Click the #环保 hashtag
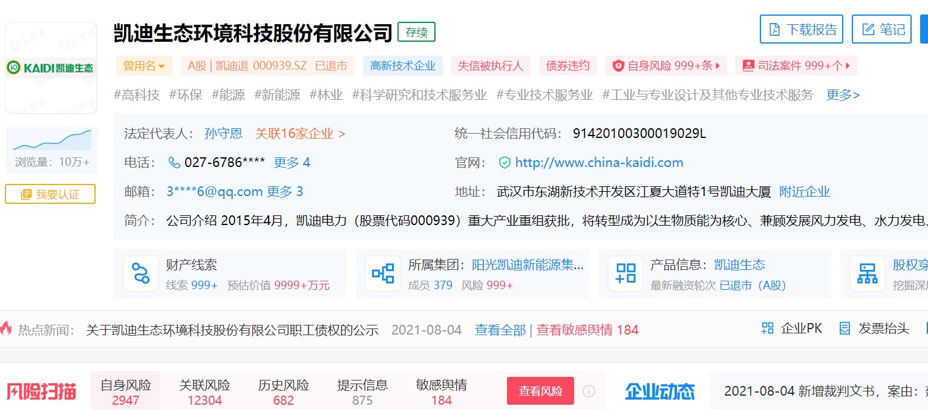The height and width of the screenshot is (415, 928). click(x=186, y=94)
